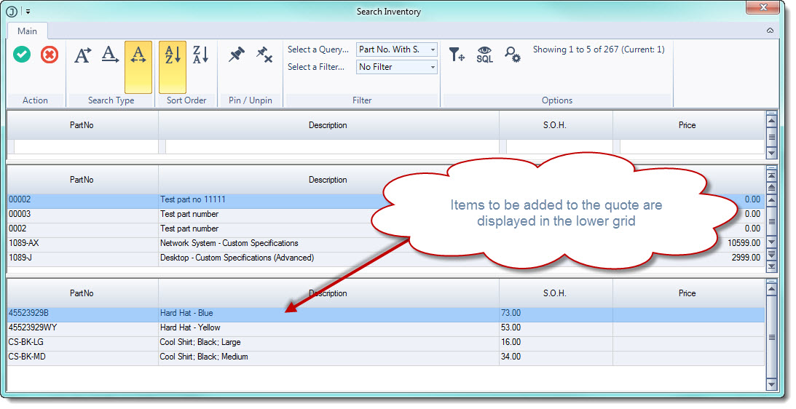
Task: Click down arrow in filter grid scrollbar
Action: [772, 152]
